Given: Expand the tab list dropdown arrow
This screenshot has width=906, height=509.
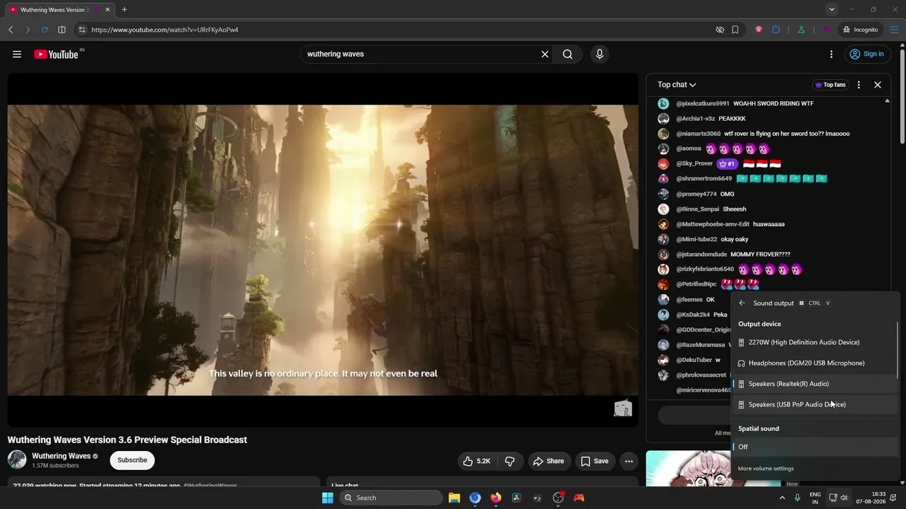Looking at the screenshot, I should pyautogui.click(x=832, y=10).
